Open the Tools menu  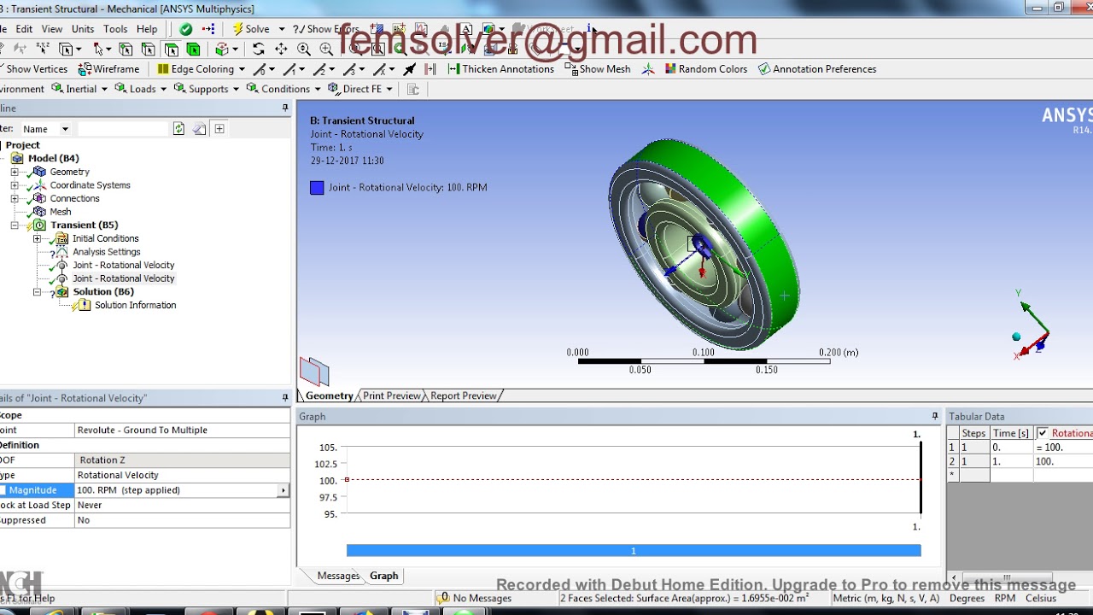click(115, 29)
